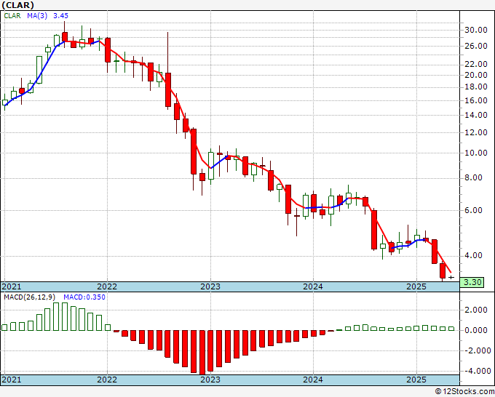The height and width of the screenshot is (397, 495).
Task: Click the last plus marker near 3.30
Action: 451,278
